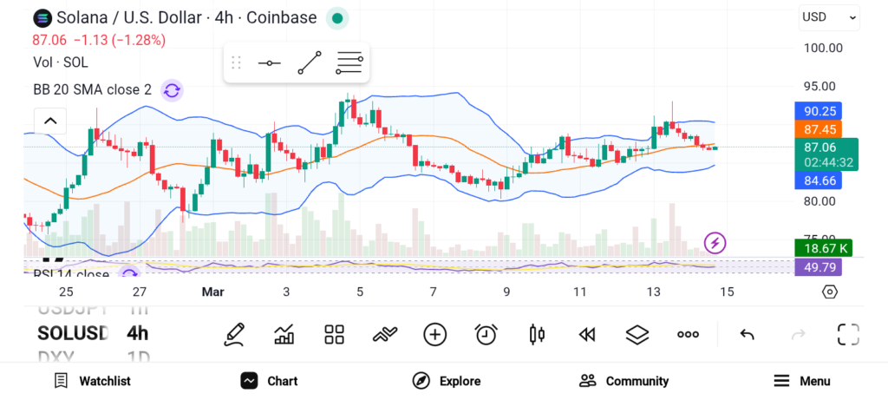Undo the last chart action

747,334
